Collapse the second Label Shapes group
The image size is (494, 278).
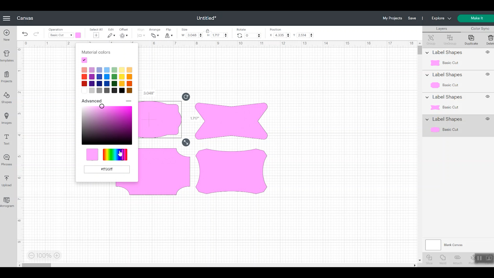coord(427,75)
